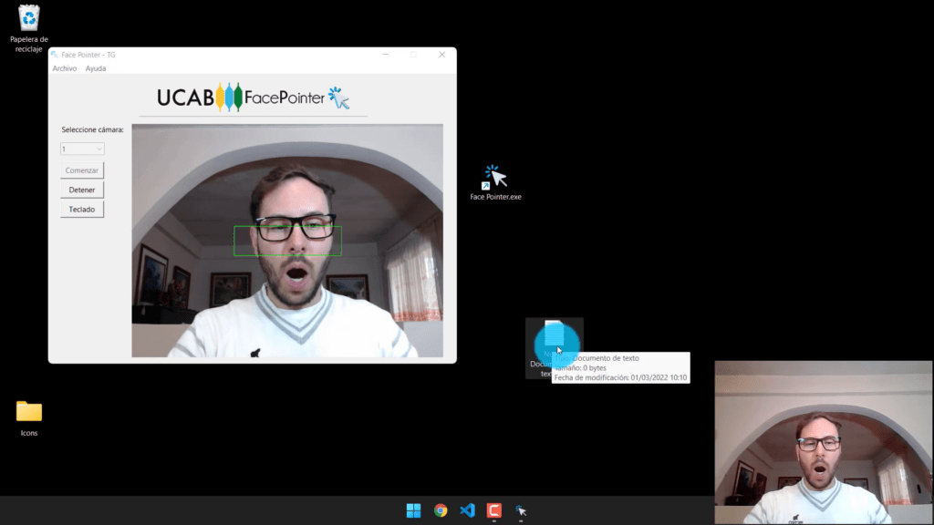Launch the Face Pointer.exe desktop shortcut
The image size is (934, 525).
(495, 177)
